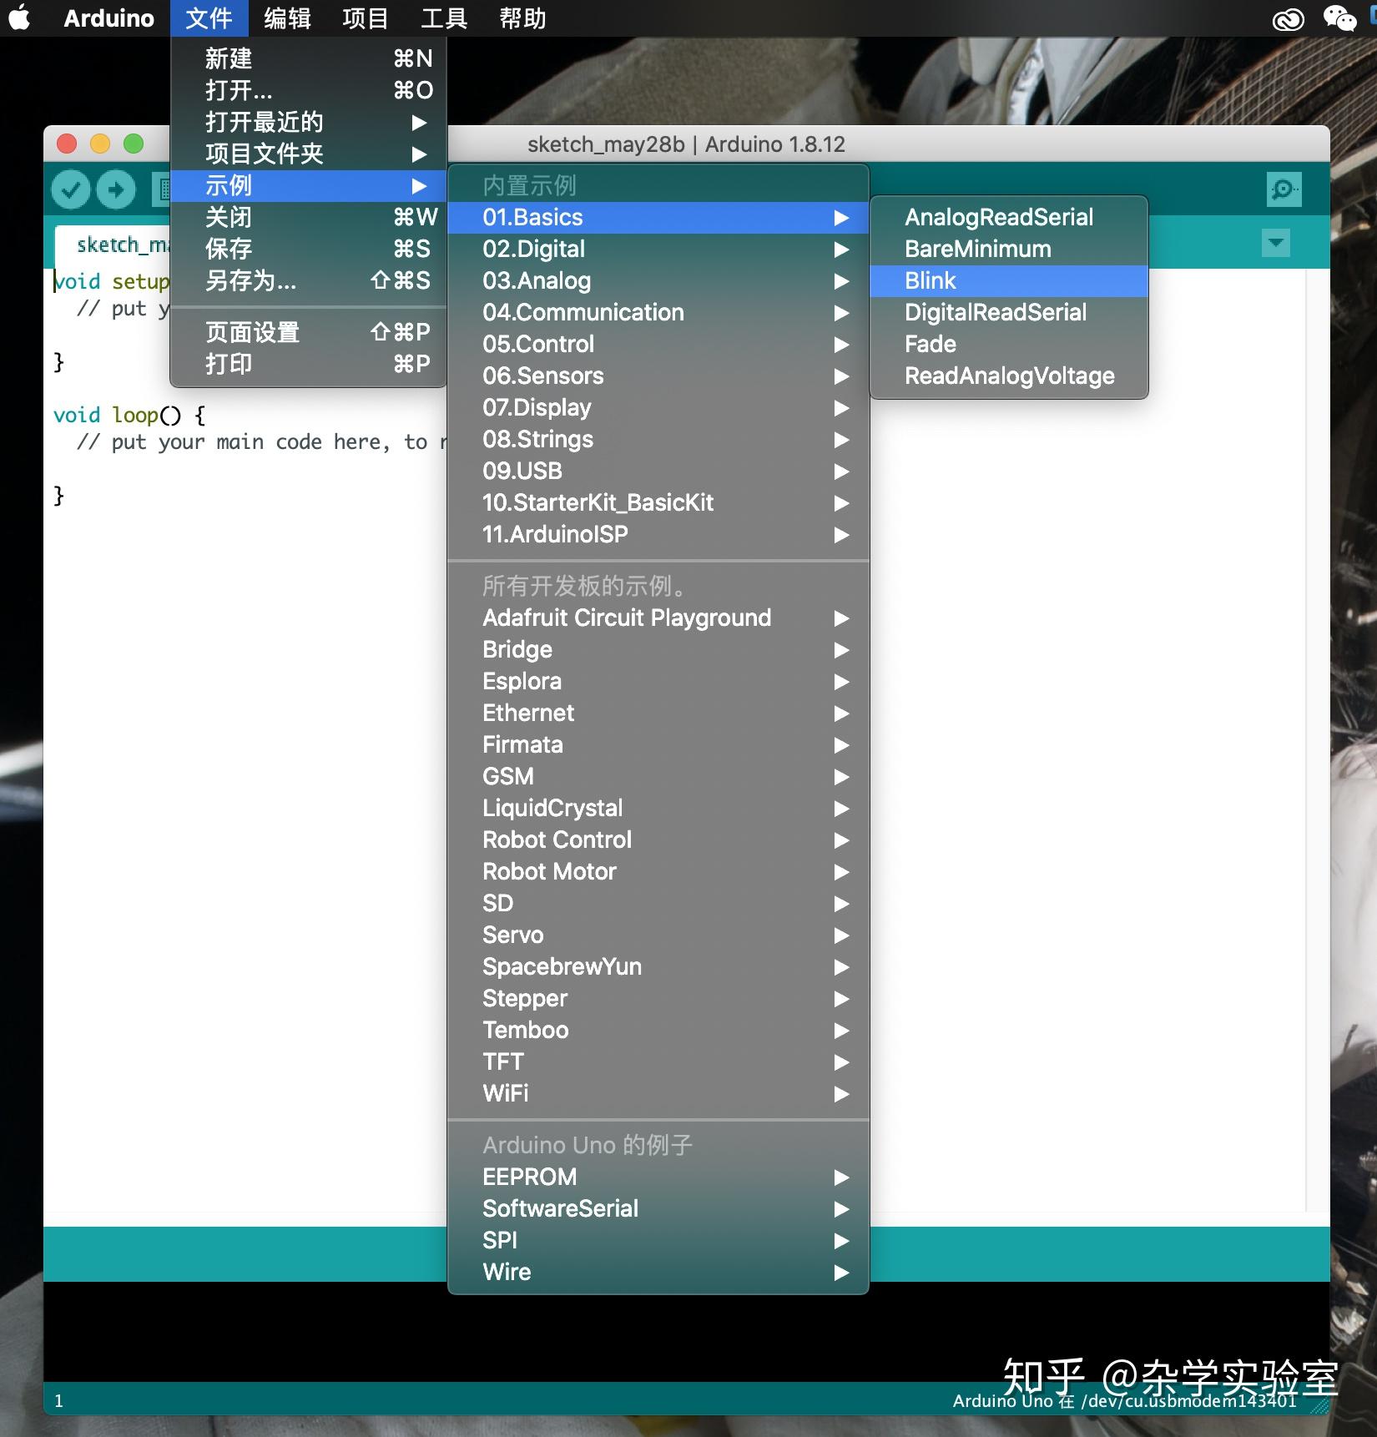Close the open 文件 menu

(x=209, y=18)
